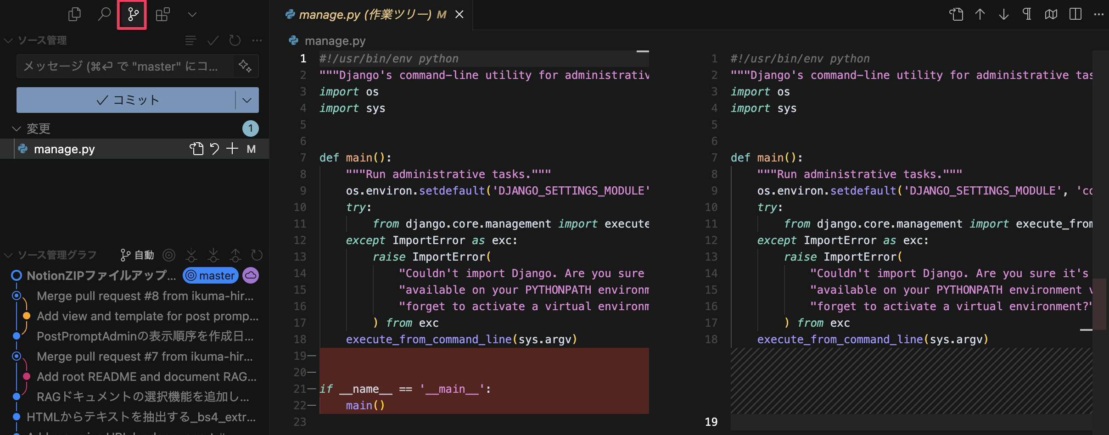Select Add view and template commit
Viewport: 1109px width, 435px height.
point(147,316)
